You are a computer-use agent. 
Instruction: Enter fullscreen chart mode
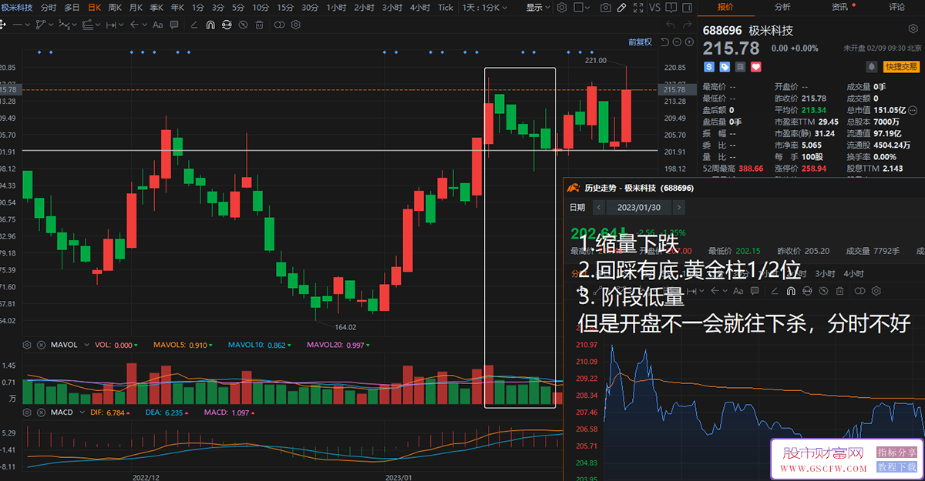(x=638, y=8)
